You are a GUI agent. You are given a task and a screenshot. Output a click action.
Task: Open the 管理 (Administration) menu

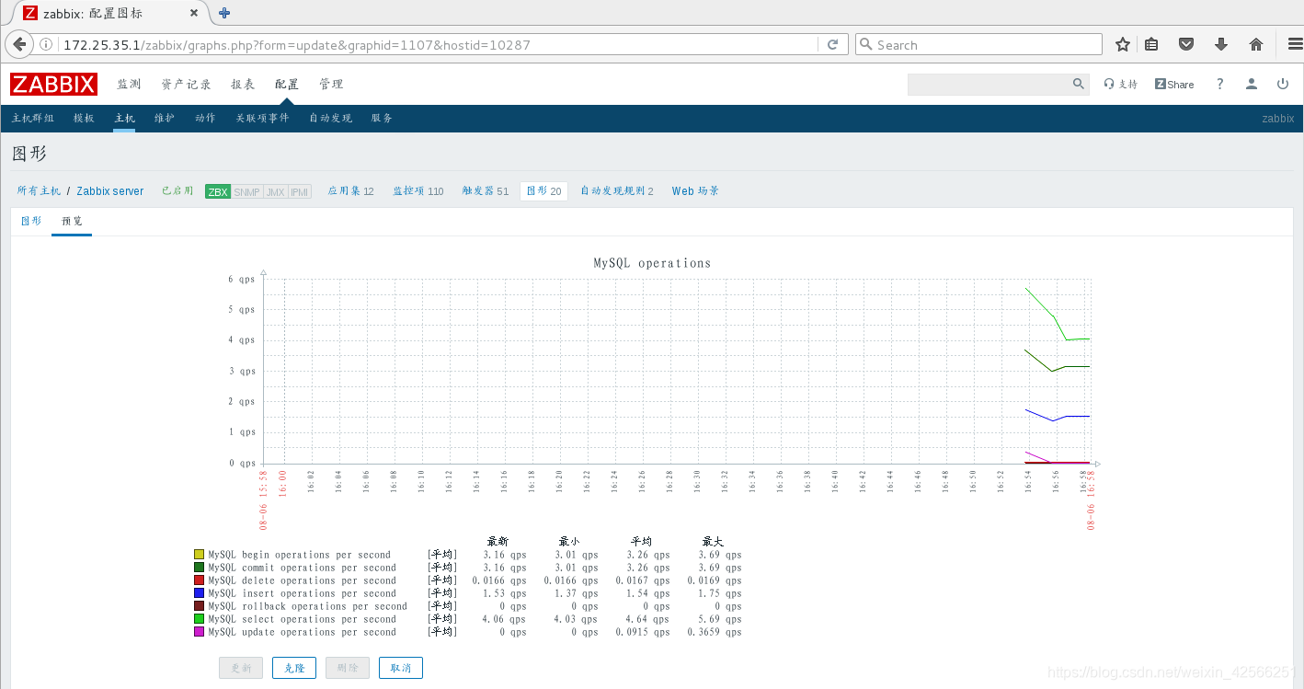click(331, 84)
